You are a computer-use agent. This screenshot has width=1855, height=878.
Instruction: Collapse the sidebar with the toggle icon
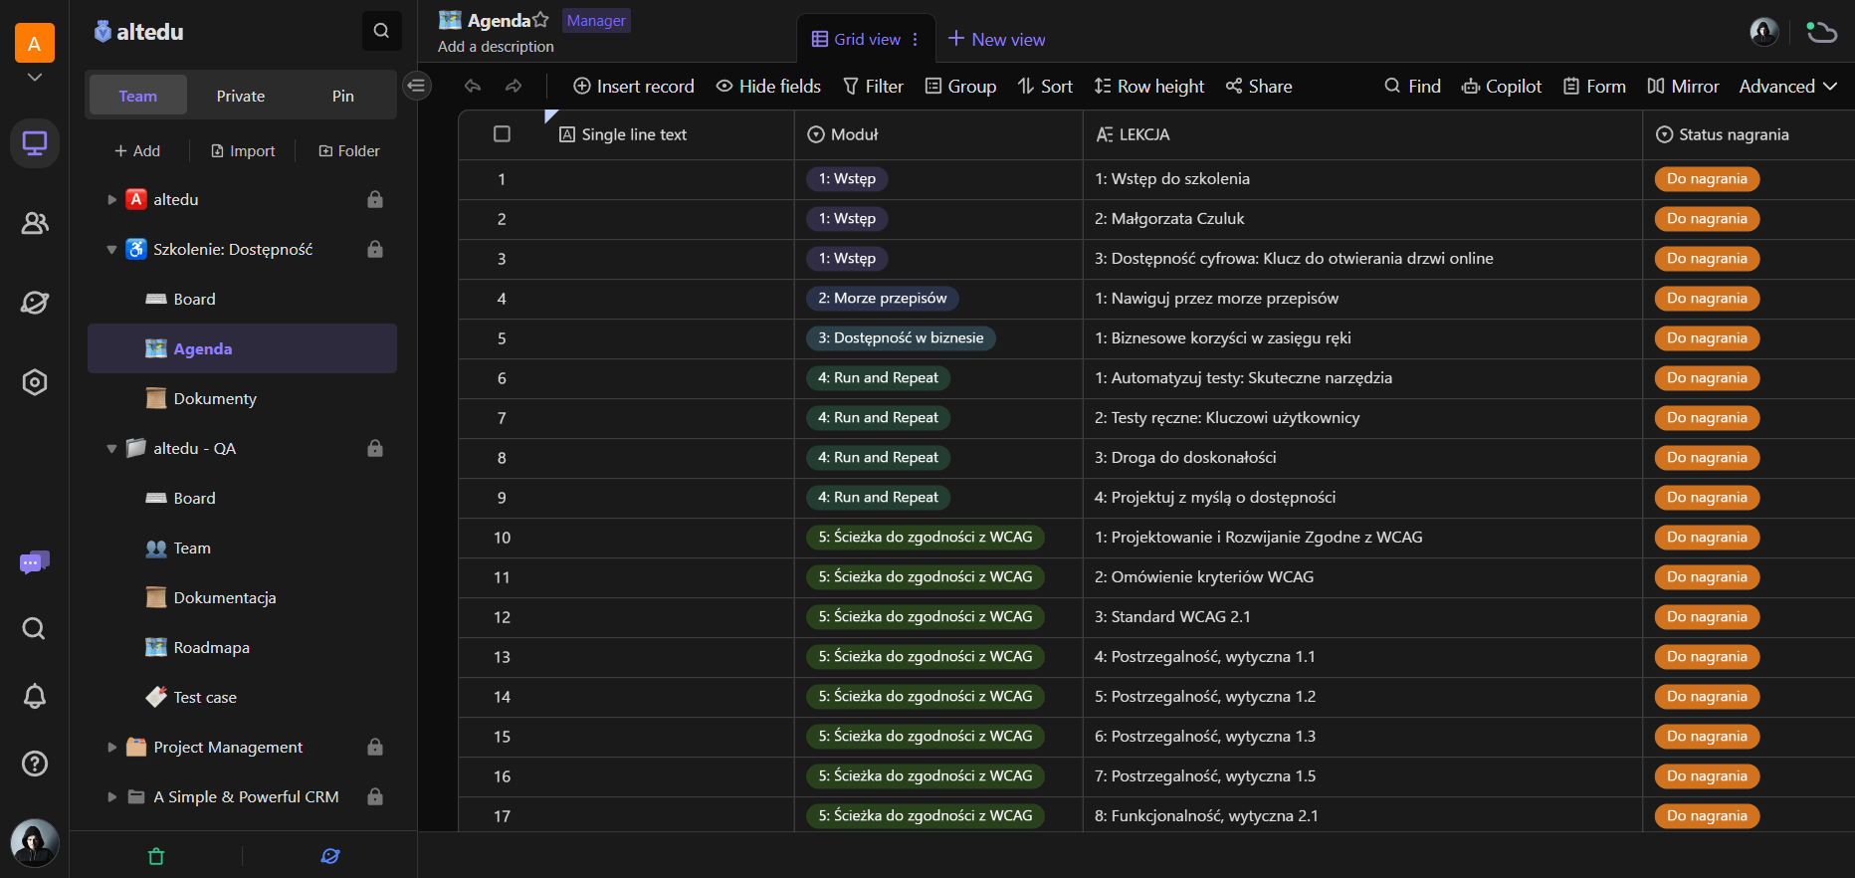(416, 86)
